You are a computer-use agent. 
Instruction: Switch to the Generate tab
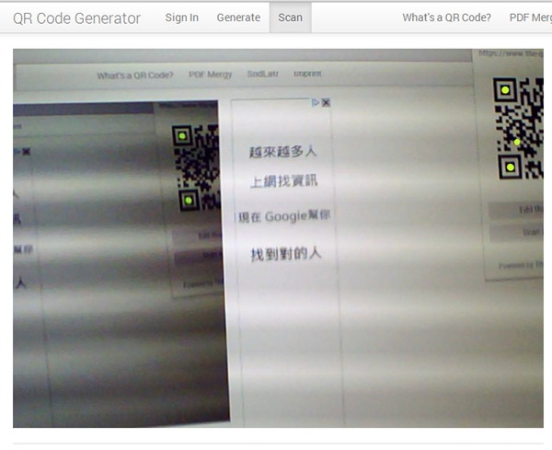pos(238,17)
